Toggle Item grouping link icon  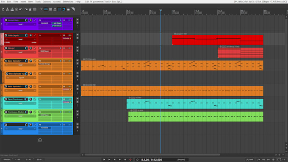click(46, 9)
